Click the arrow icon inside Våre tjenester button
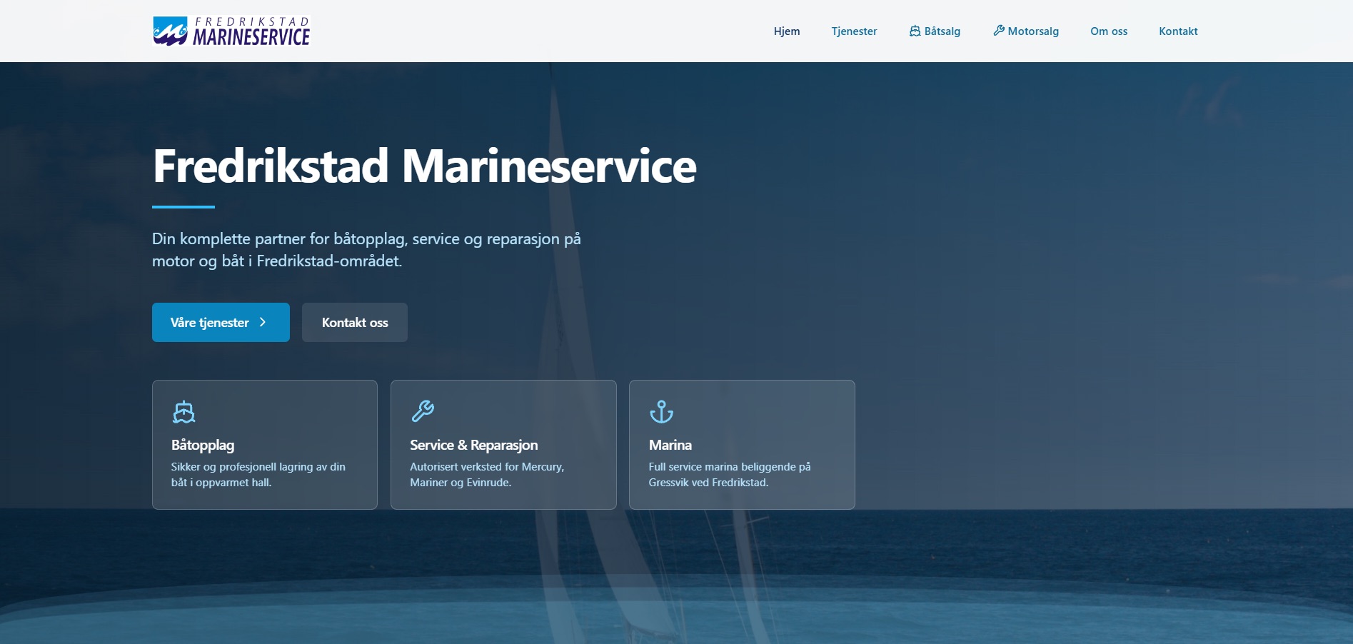 pyautogui.click(x=262, y=323)
